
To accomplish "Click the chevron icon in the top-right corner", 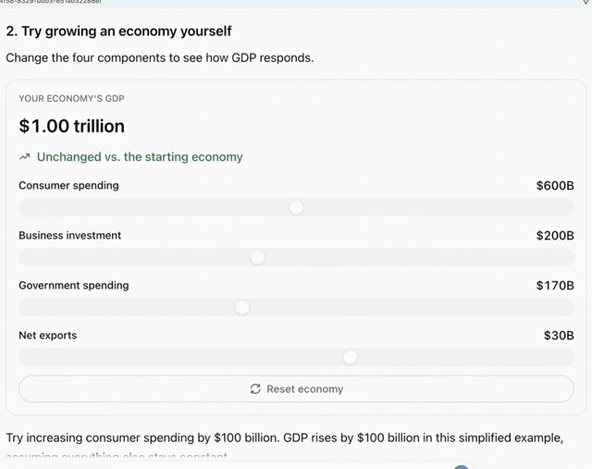I will [586, 2].
